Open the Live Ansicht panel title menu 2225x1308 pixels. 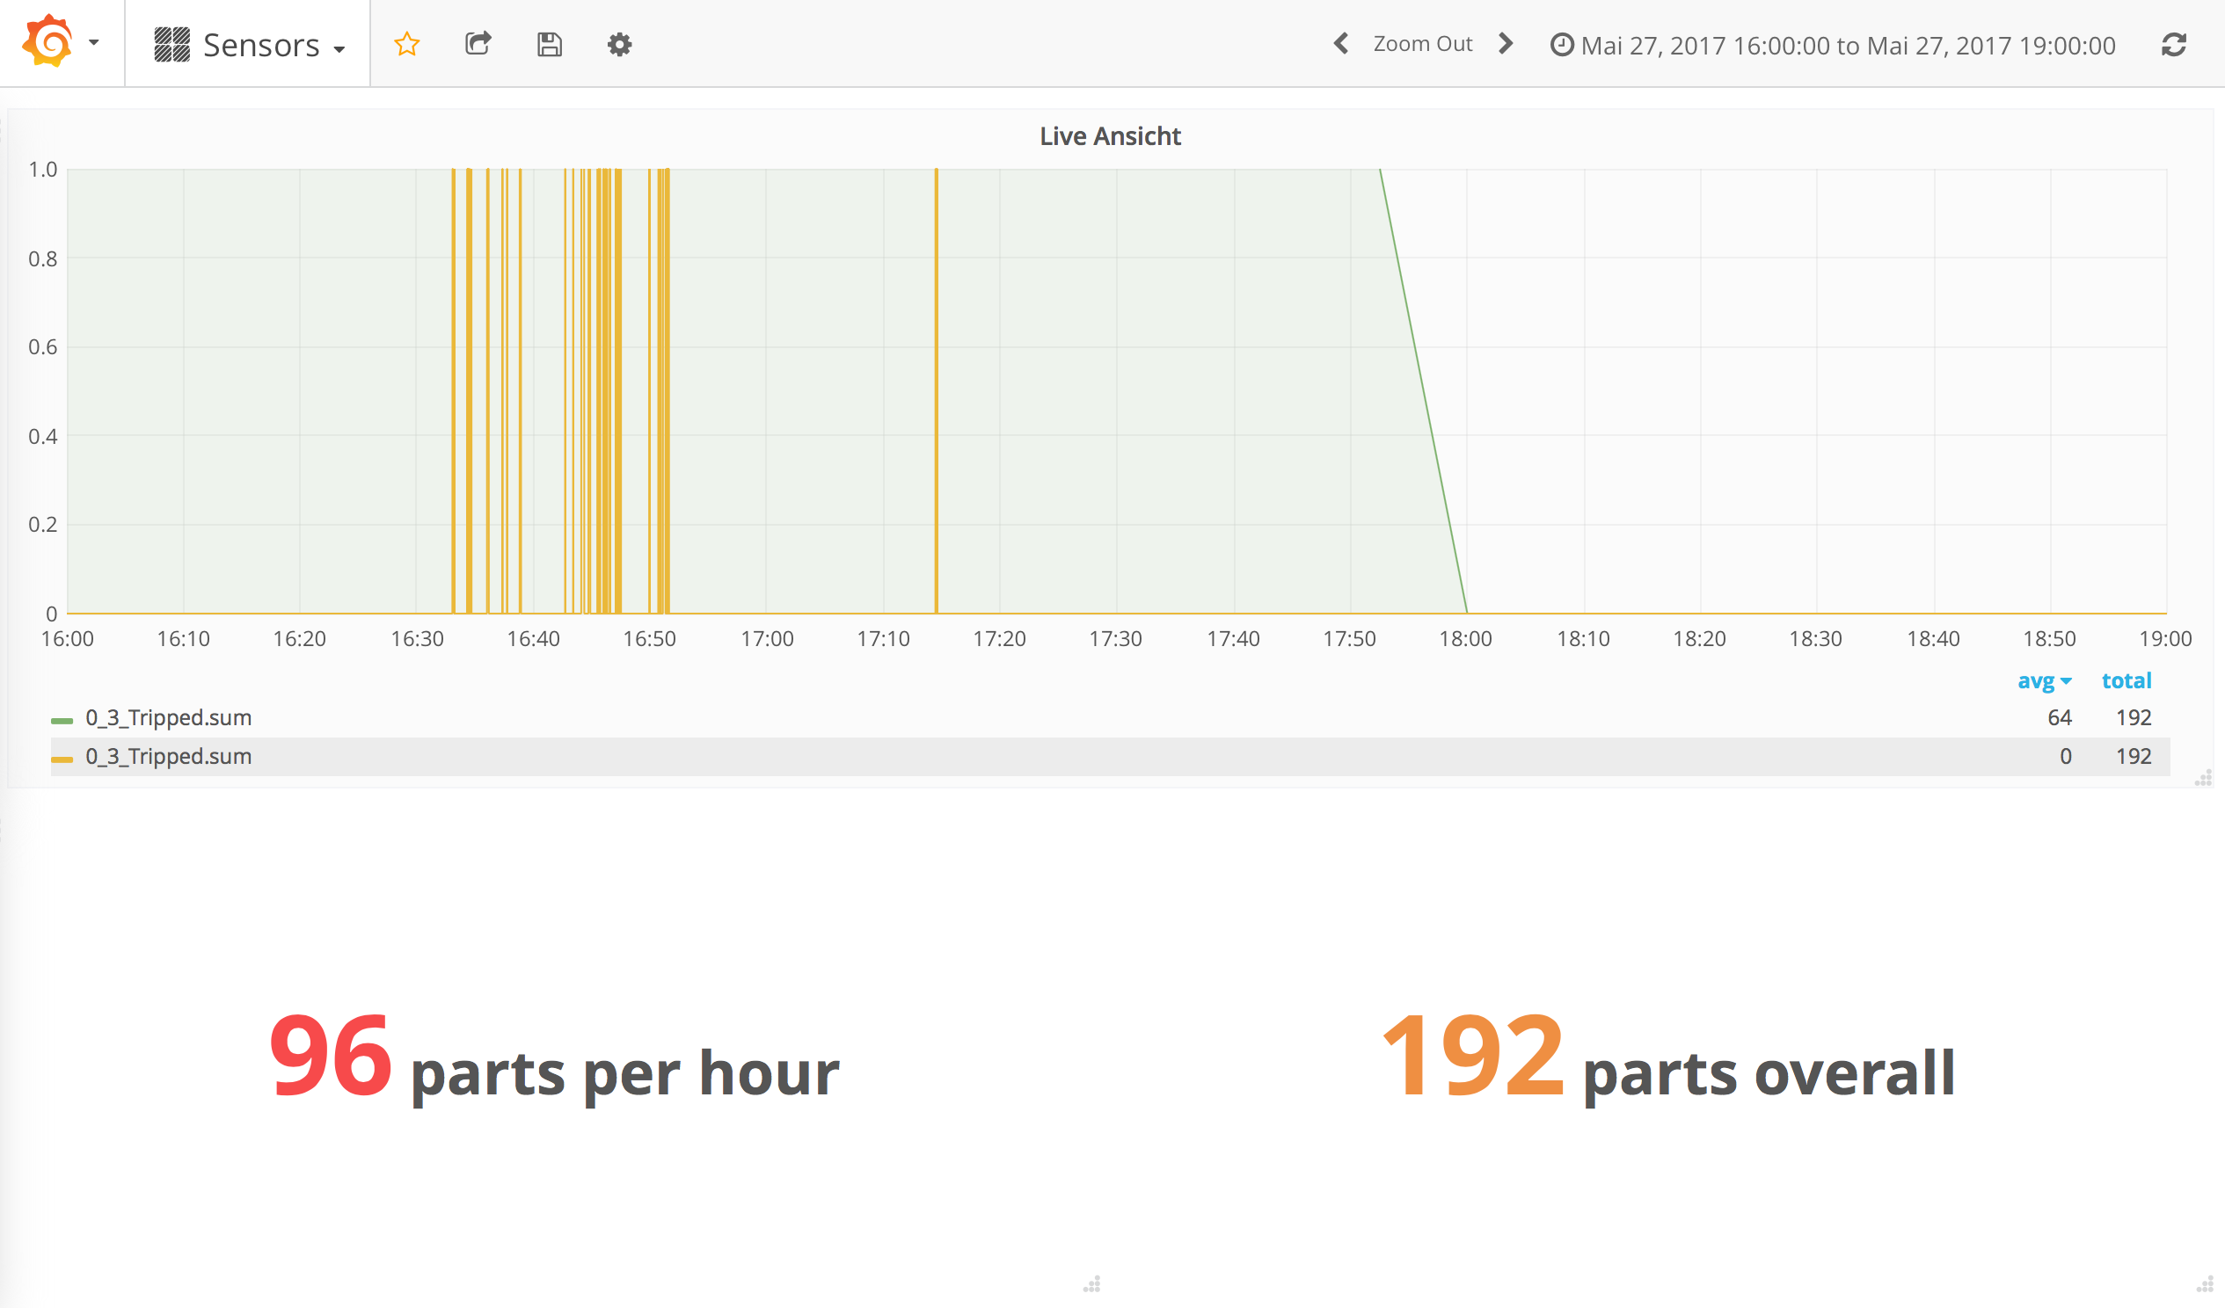click(1110, 136)
